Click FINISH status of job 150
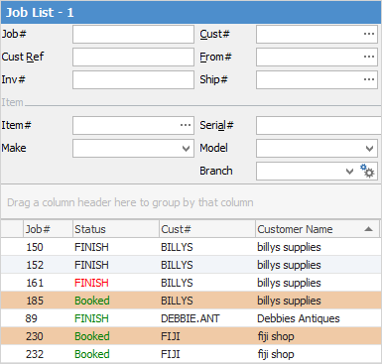The image size is (382, 364). click(x=91, y=247)
